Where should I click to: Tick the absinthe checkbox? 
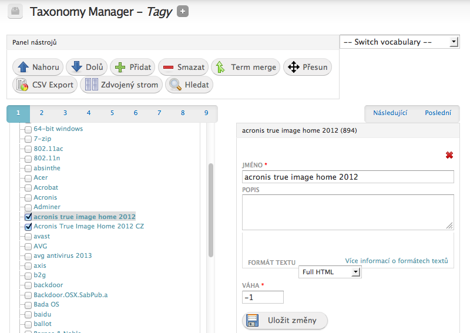tap(28, 169)
